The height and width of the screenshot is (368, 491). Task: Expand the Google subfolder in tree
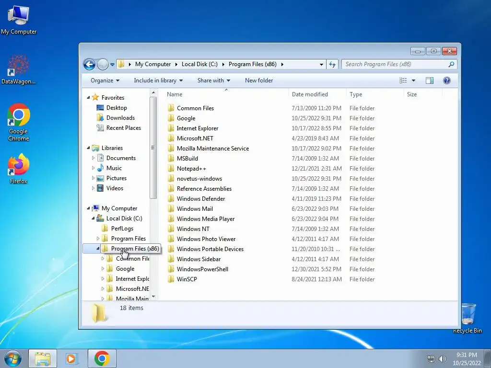coord(103,268)
